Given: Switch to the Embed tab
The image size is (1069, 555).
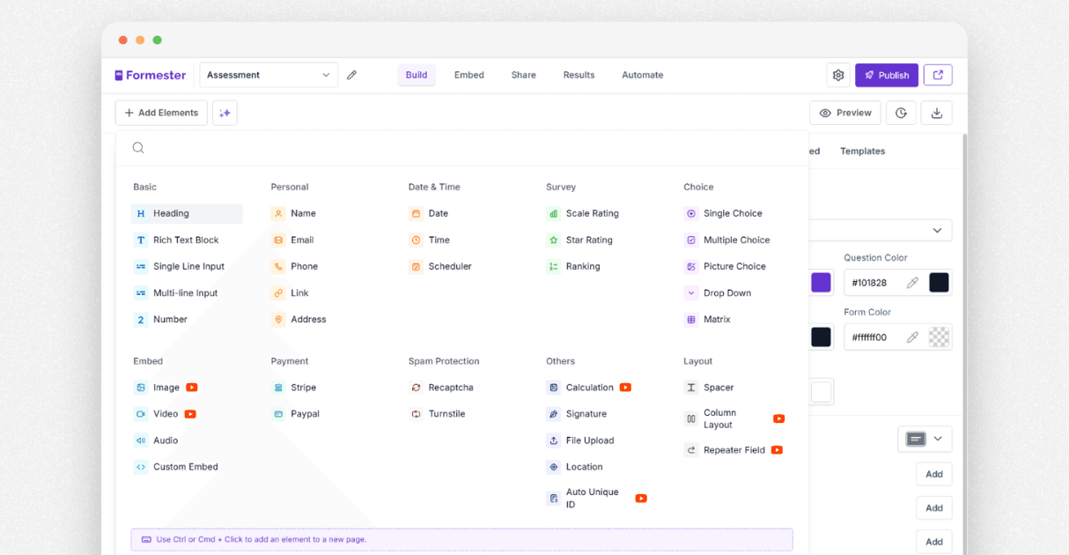Looking at the screenshot, I should 468,75.
